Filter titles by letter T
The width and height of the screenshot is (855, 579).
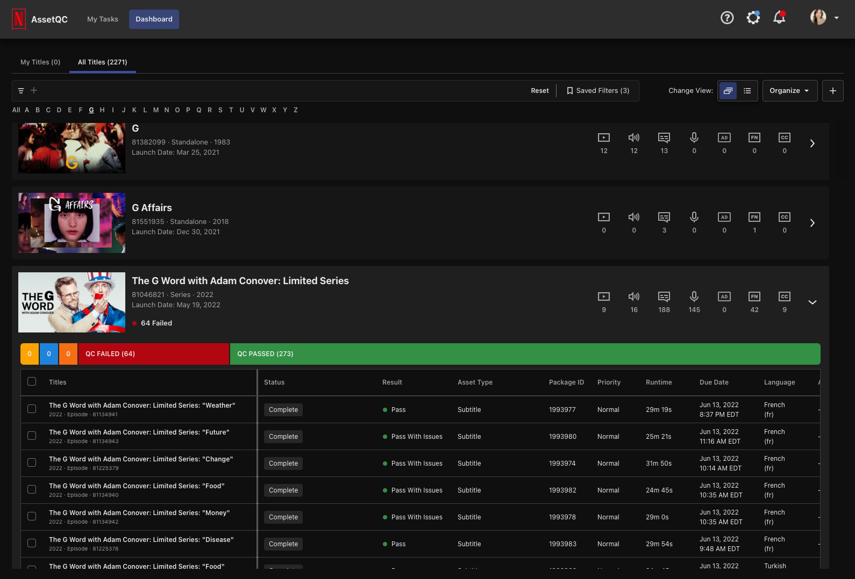[x=231, y=110]
